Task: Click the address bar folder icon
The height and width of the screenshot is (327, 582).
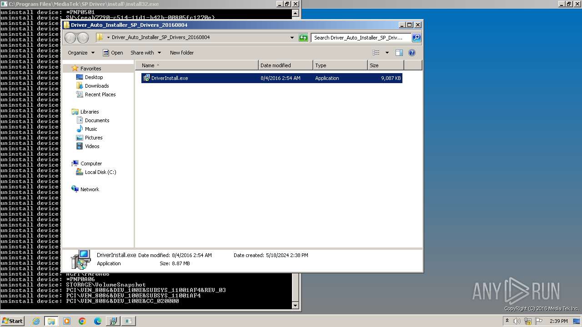Action: pos(100,37)
